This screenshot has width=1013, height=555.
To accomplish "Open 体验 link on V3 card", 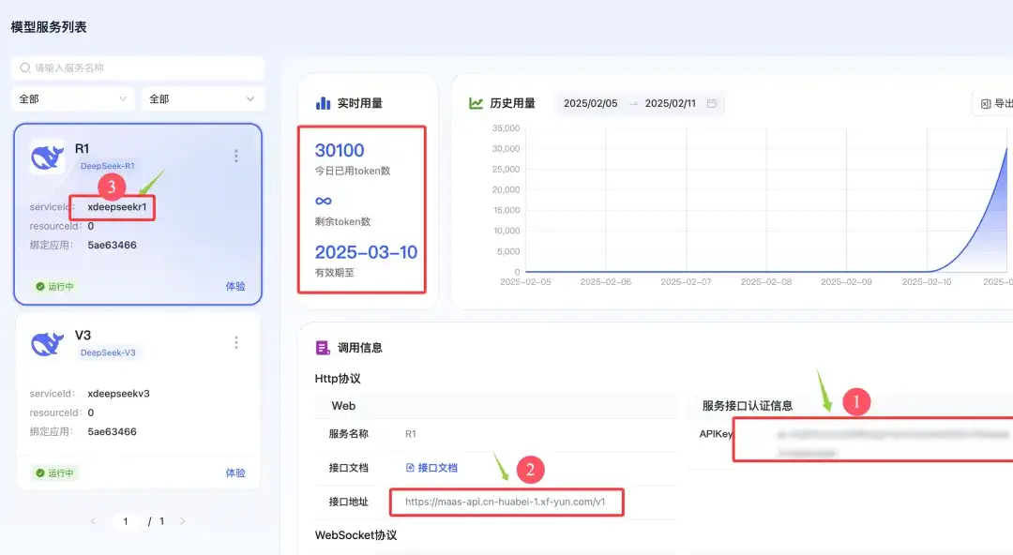I will click(235, 472).
